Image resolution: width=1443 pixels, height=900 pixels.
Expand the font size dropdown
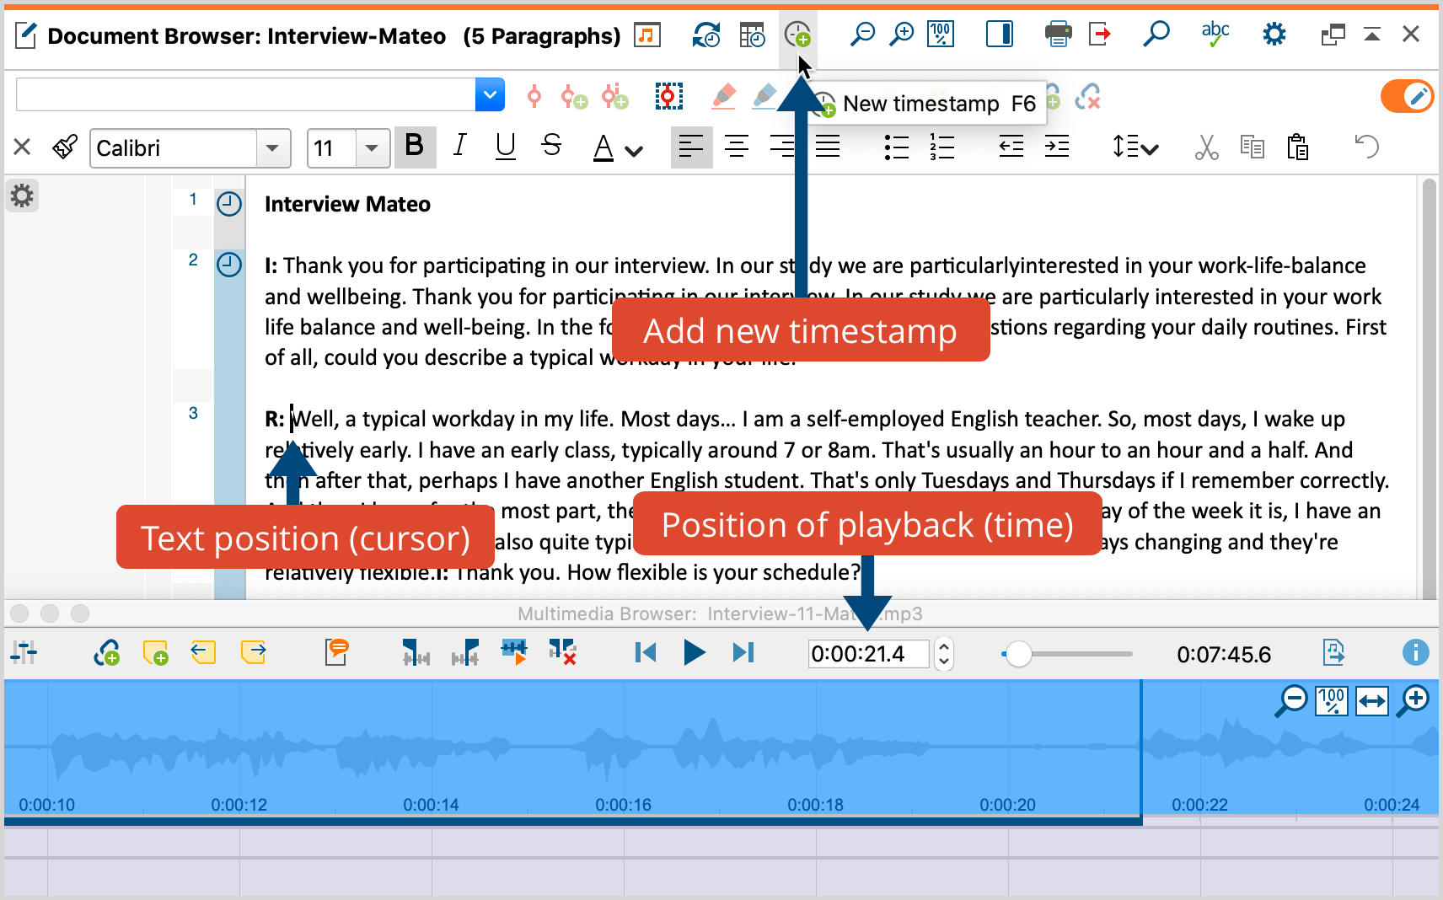pyautogui.click(x=372, y=147)
